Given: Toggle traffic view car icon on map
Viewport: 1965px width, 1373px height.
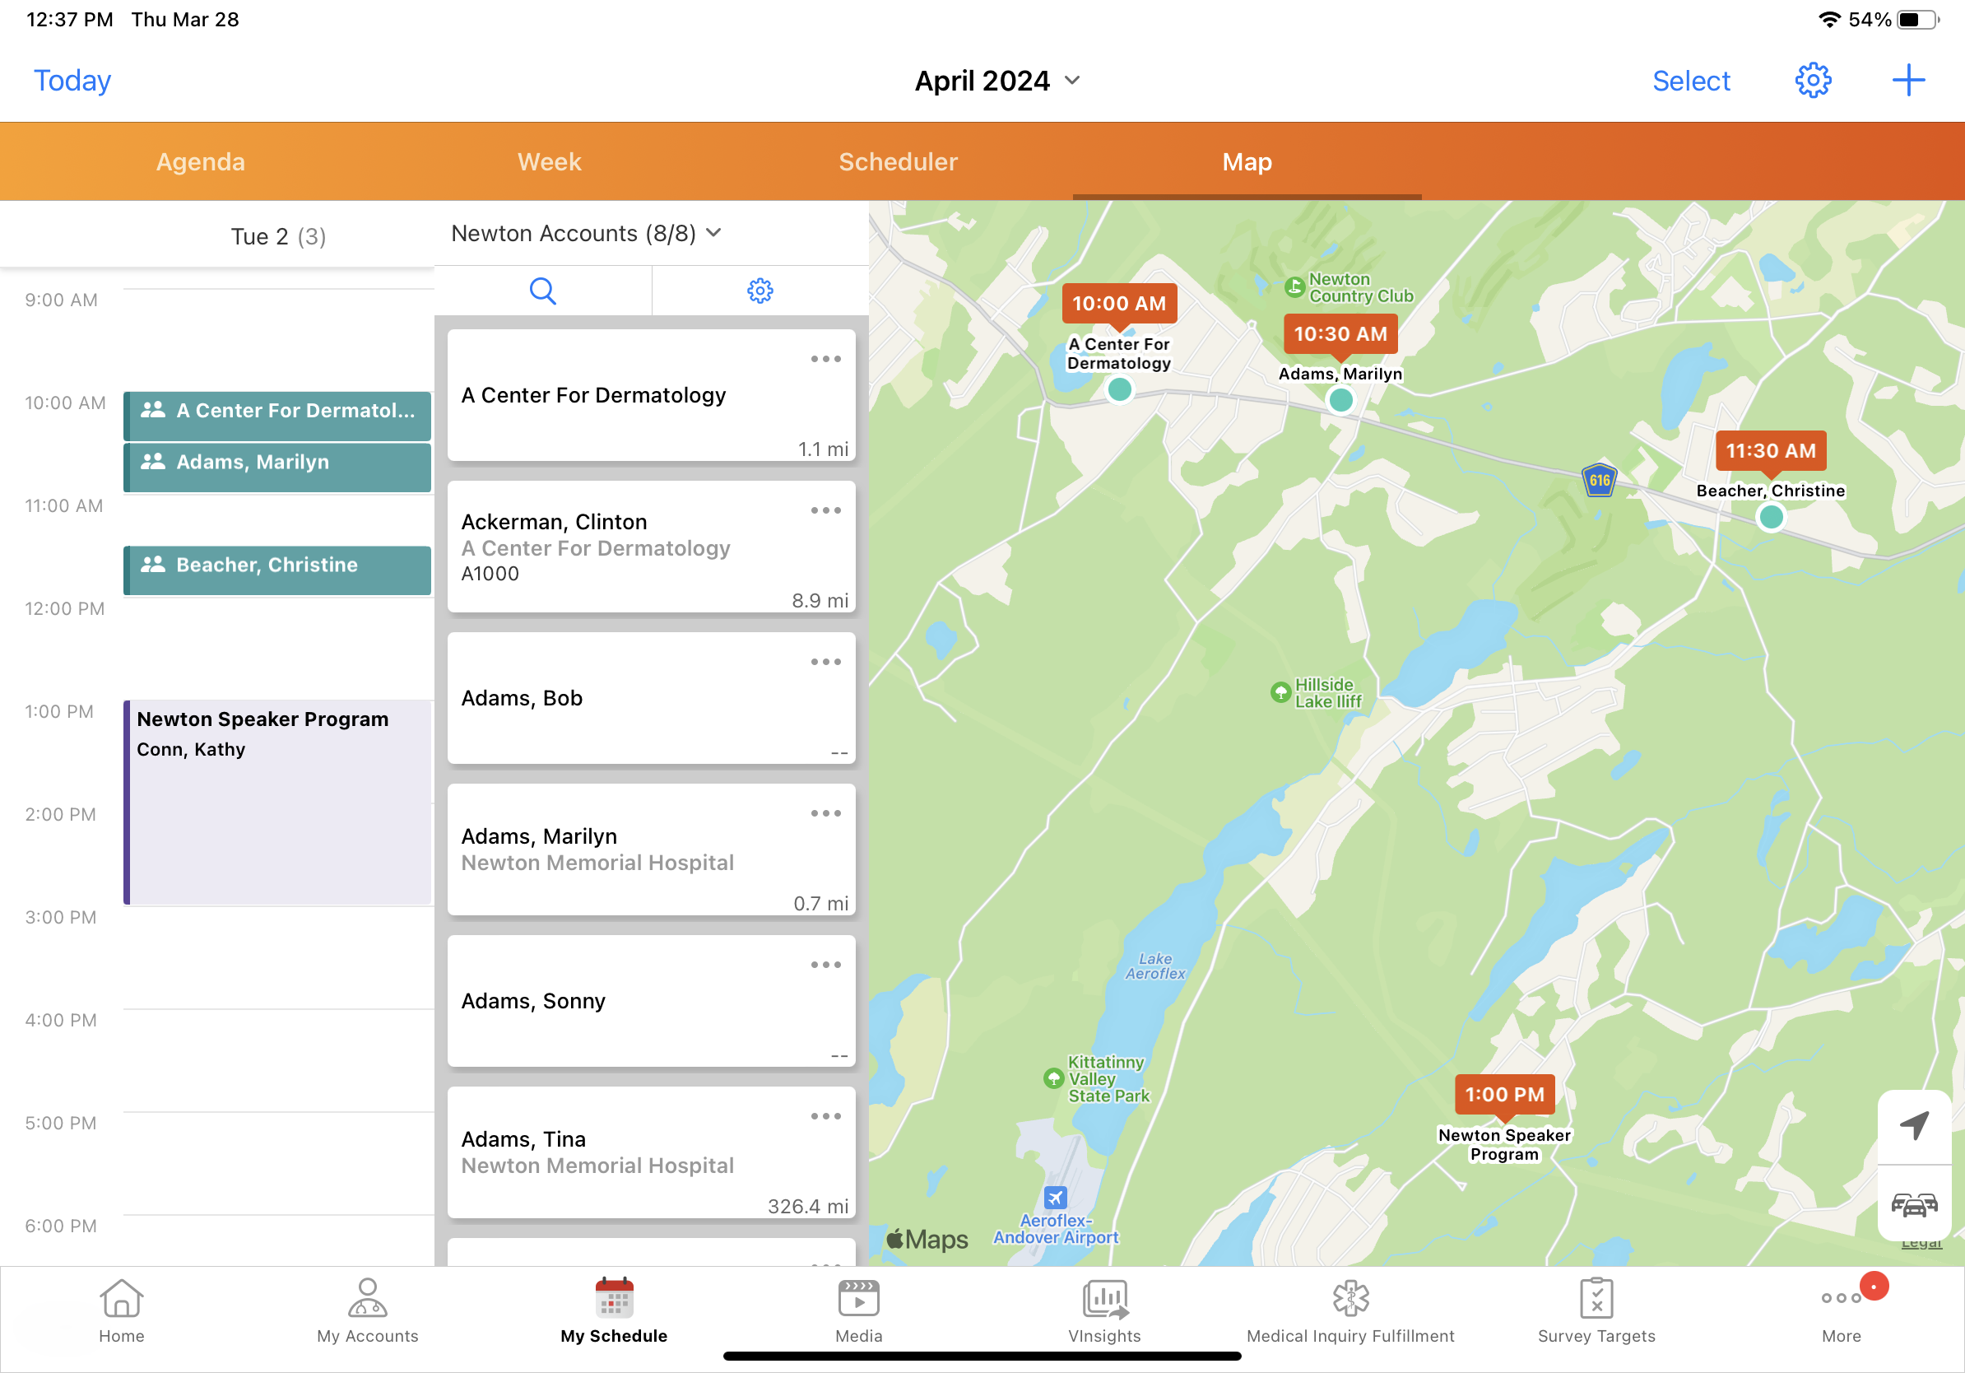Looking at the screenshot, I should click(x=1913, y=1204).
